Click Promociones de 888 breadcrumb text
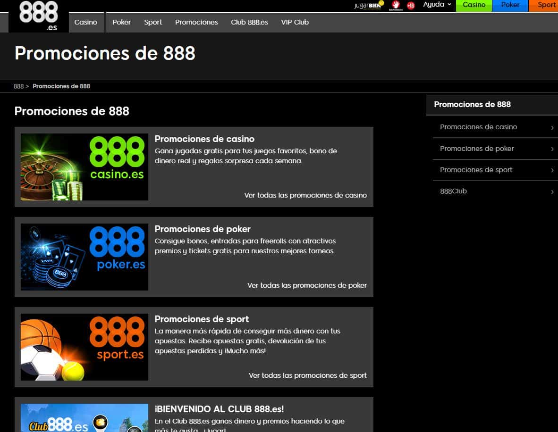This screenshot has height=432, width=558. (61, 86)
